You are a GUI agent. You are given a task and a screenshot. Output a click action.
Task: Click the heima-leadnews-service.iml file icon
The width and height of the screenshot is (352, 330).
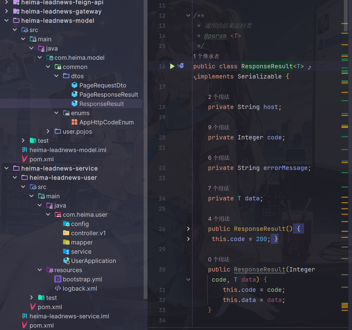(25, 316)
